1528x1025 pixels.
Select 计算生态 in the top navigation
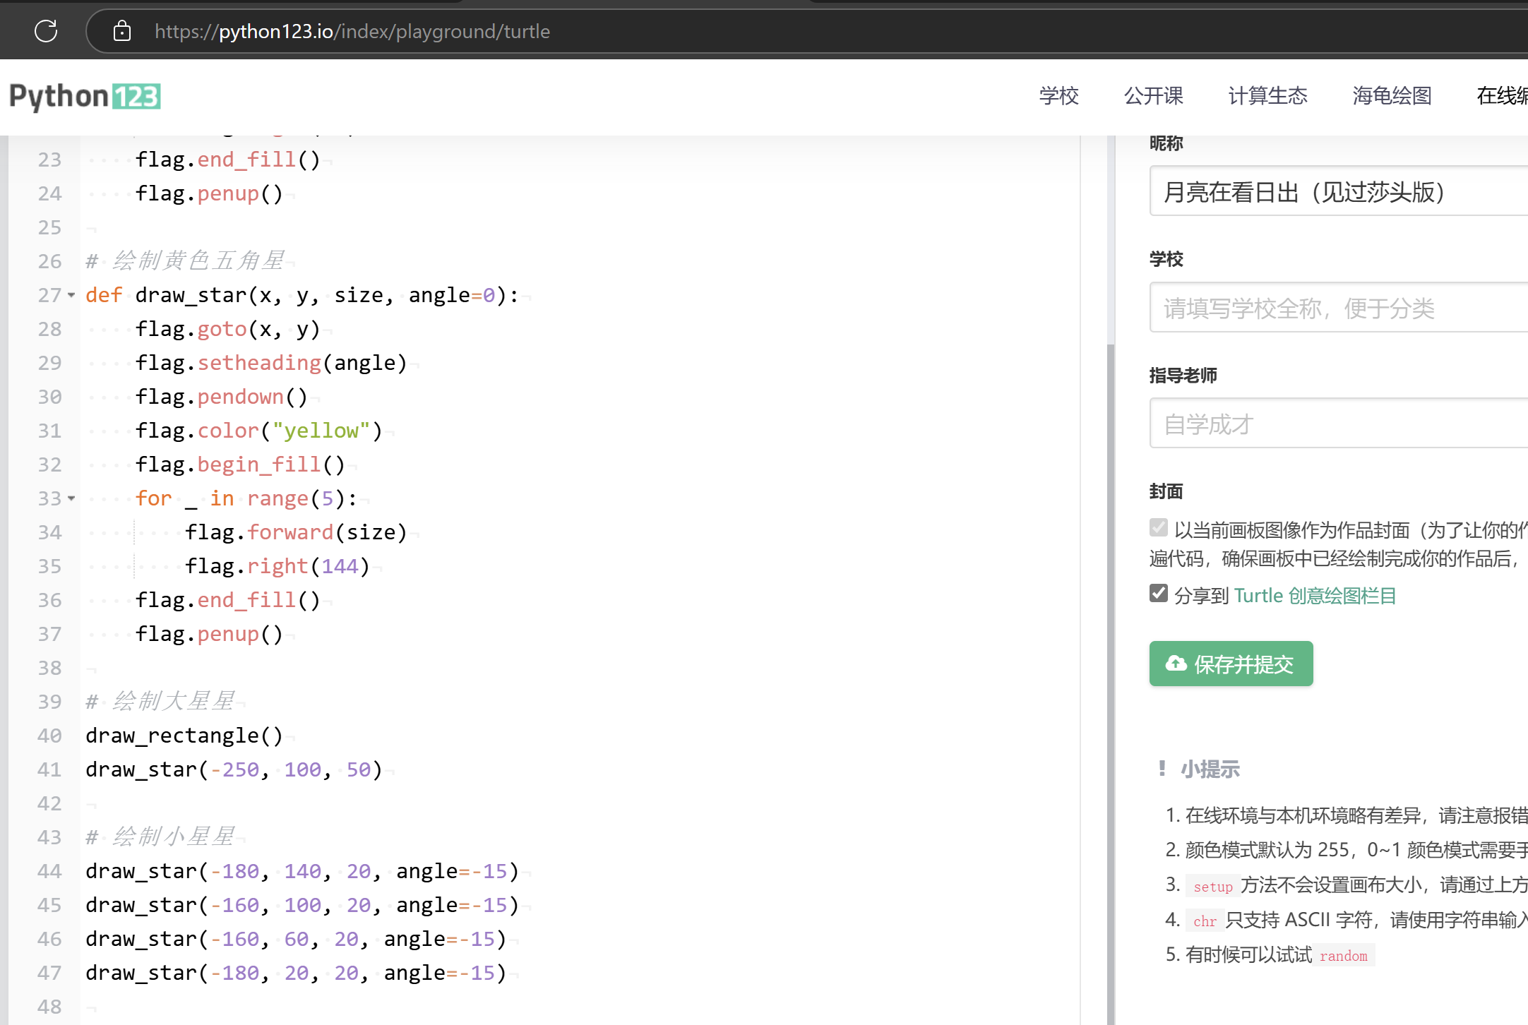(1267, 96)
